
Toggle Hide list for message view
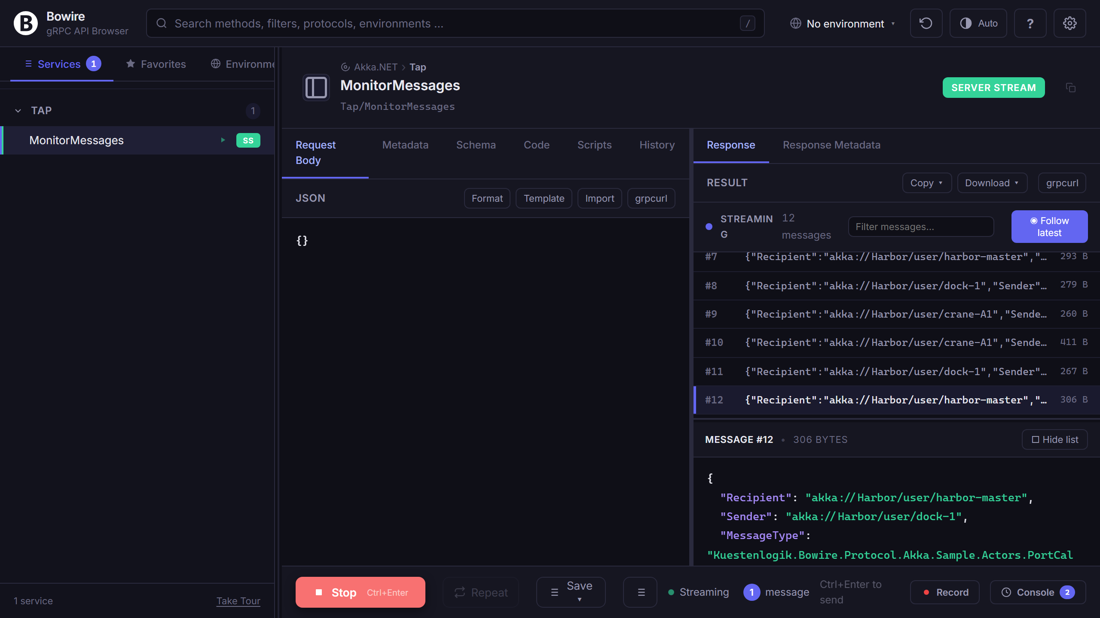tap(1054, 439)
